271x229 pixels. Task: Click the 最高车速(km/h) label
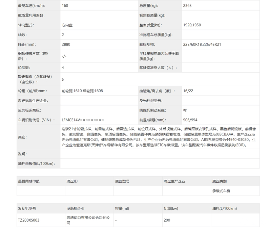[32, 6]
